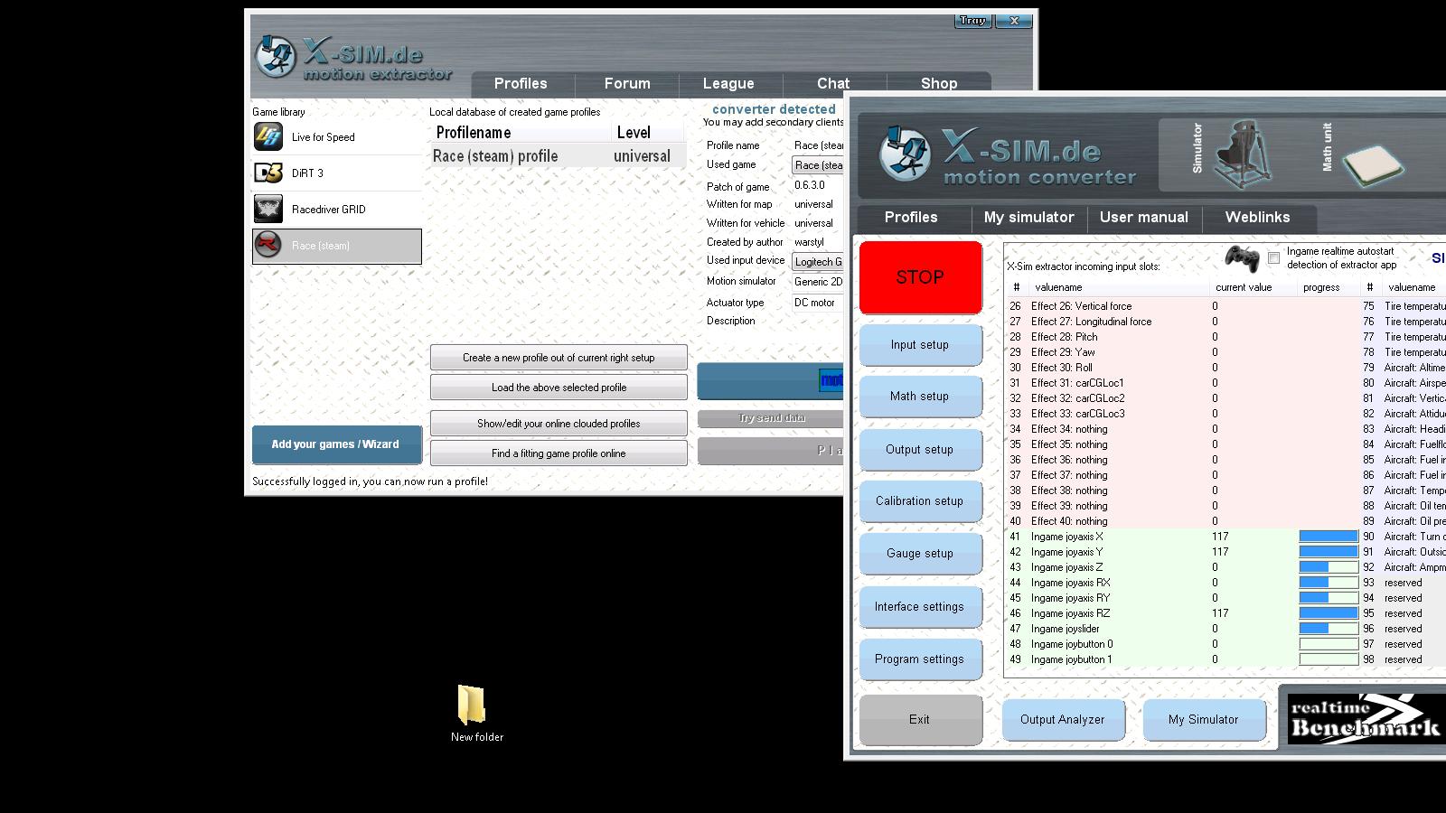Image resolution: width=1446 pixels, height=813 pixels.
Task: Switch to the Forum tab
Action: coord(627,84)
